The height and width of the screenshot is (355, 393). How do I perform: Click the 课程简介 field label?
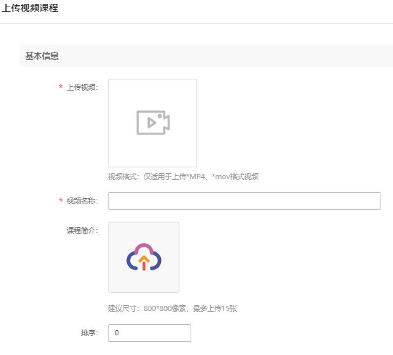82,230
